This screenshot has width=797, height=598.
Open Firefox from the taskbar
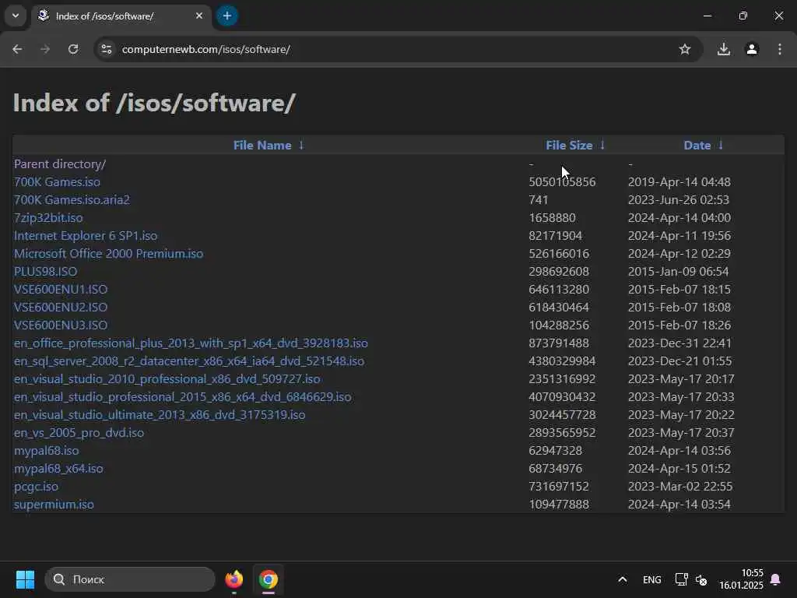coord(234,579)
